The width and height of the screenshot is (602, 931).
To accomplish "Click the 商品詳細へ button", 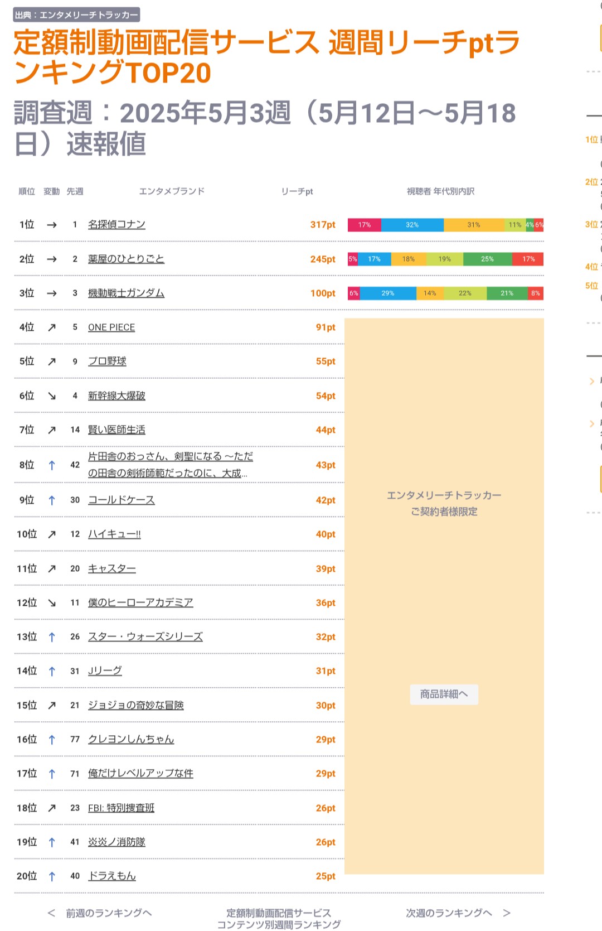I will [x=444, y=694].
